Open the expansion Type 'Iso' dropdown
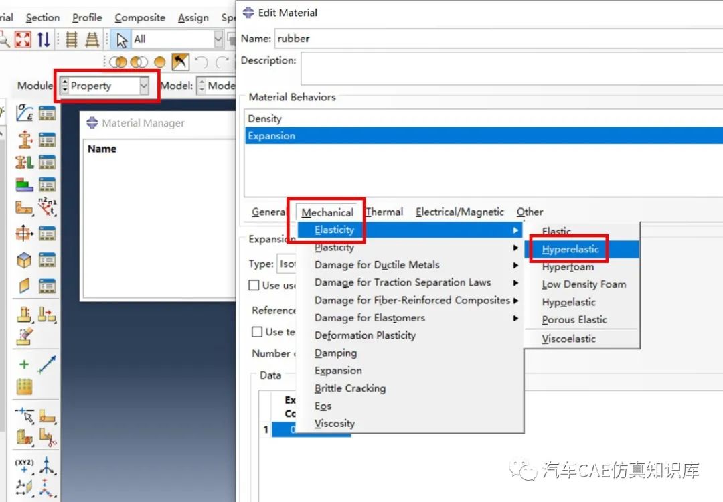 [287, 264]
